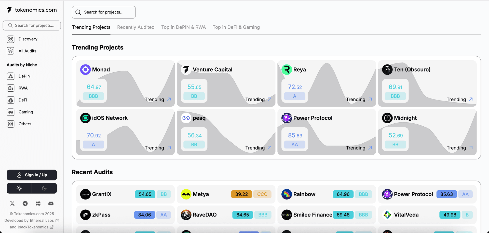Switch to the Recently Audited tab
The width and height of the screenshot is (489, 233).
(136, 27)
